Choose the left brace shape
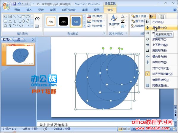This screenshot has height=133, width=178. click(x=23, y=26)
